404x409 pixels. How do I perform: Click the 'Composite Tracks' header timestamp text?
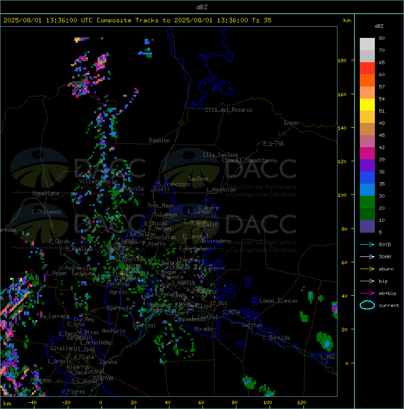pos(137,20)
